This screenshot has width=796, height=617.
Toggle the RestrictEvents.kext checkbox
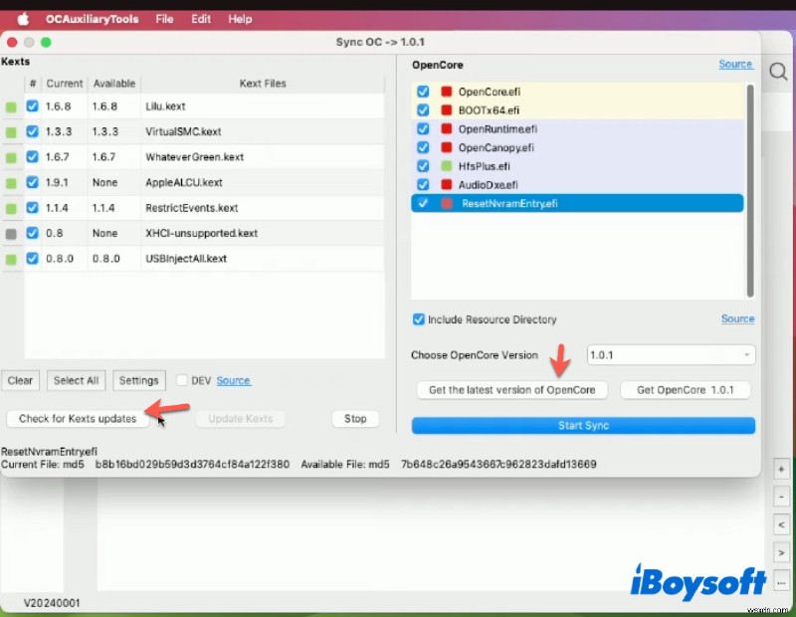click(32, 208)
